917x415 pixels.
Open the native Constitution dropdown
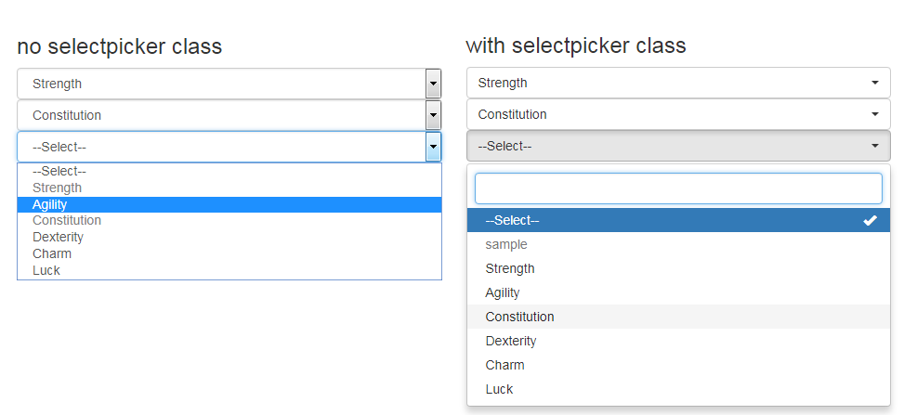229,115
